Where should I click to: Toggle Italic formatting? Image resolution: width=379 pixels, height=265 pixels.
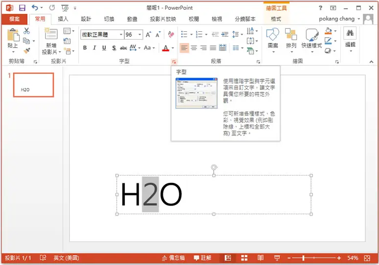tap(94, 48)
